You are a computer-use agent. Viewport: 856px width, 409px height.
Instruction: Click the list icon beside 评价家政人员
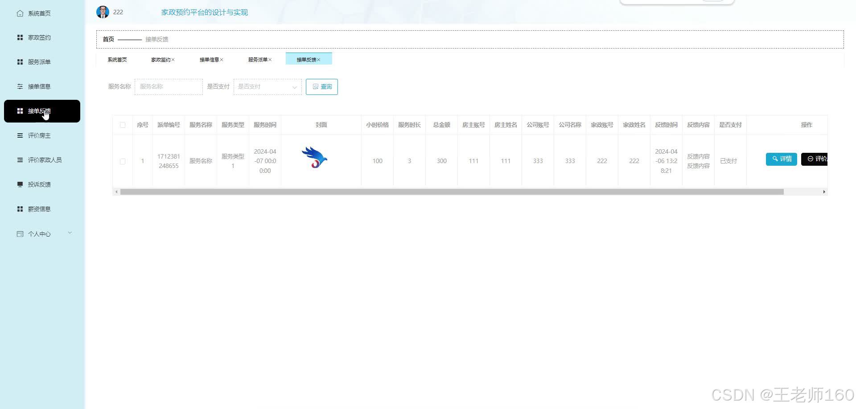tap(20, 160)
